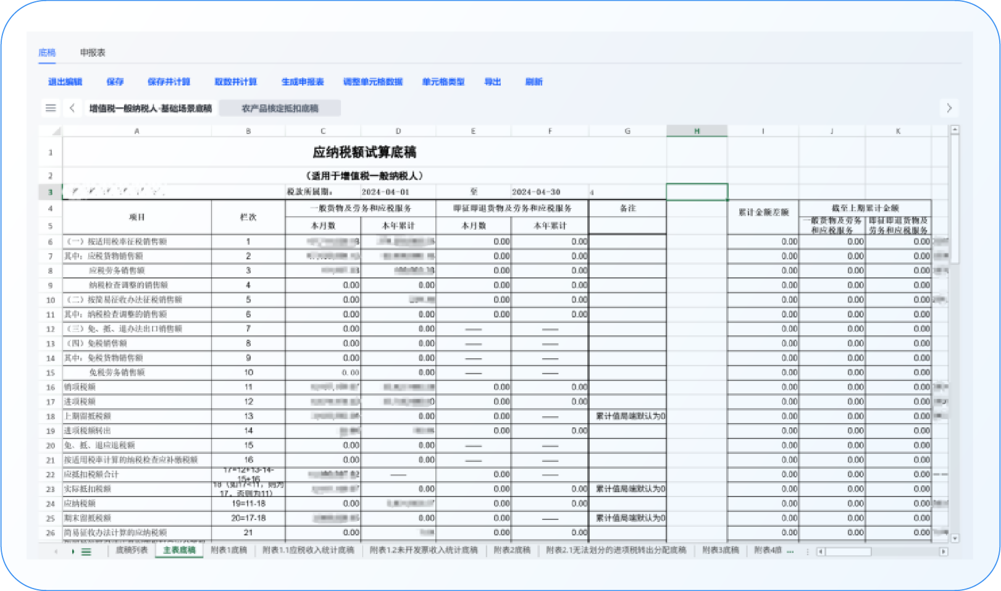Image resolution: width=1001 pixels, height=591 pixels.
Task: Expand the more sheets ellipsis after 附表4
Action: [790, 551]
